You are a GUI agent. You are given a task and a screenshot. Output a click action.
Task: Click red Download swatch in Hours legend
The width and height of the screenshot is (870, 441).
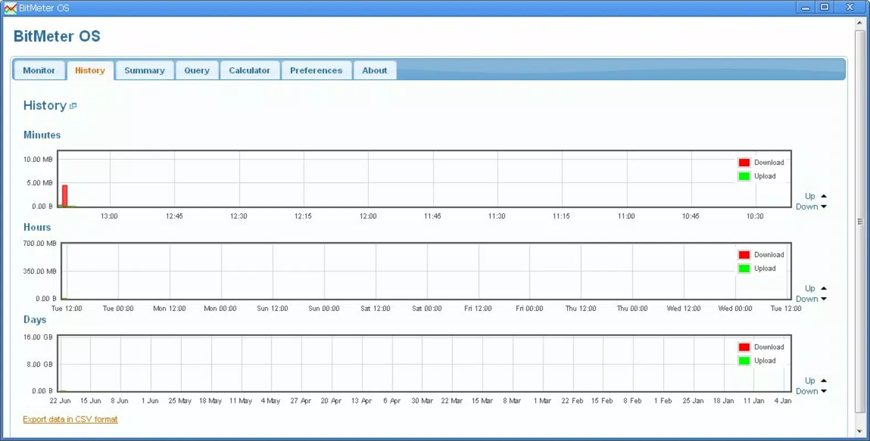(744, 255)
